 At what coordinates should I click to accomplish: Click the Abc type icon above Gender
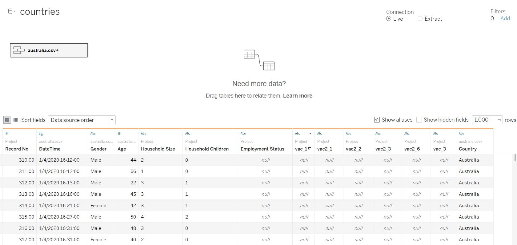point(93,134)
